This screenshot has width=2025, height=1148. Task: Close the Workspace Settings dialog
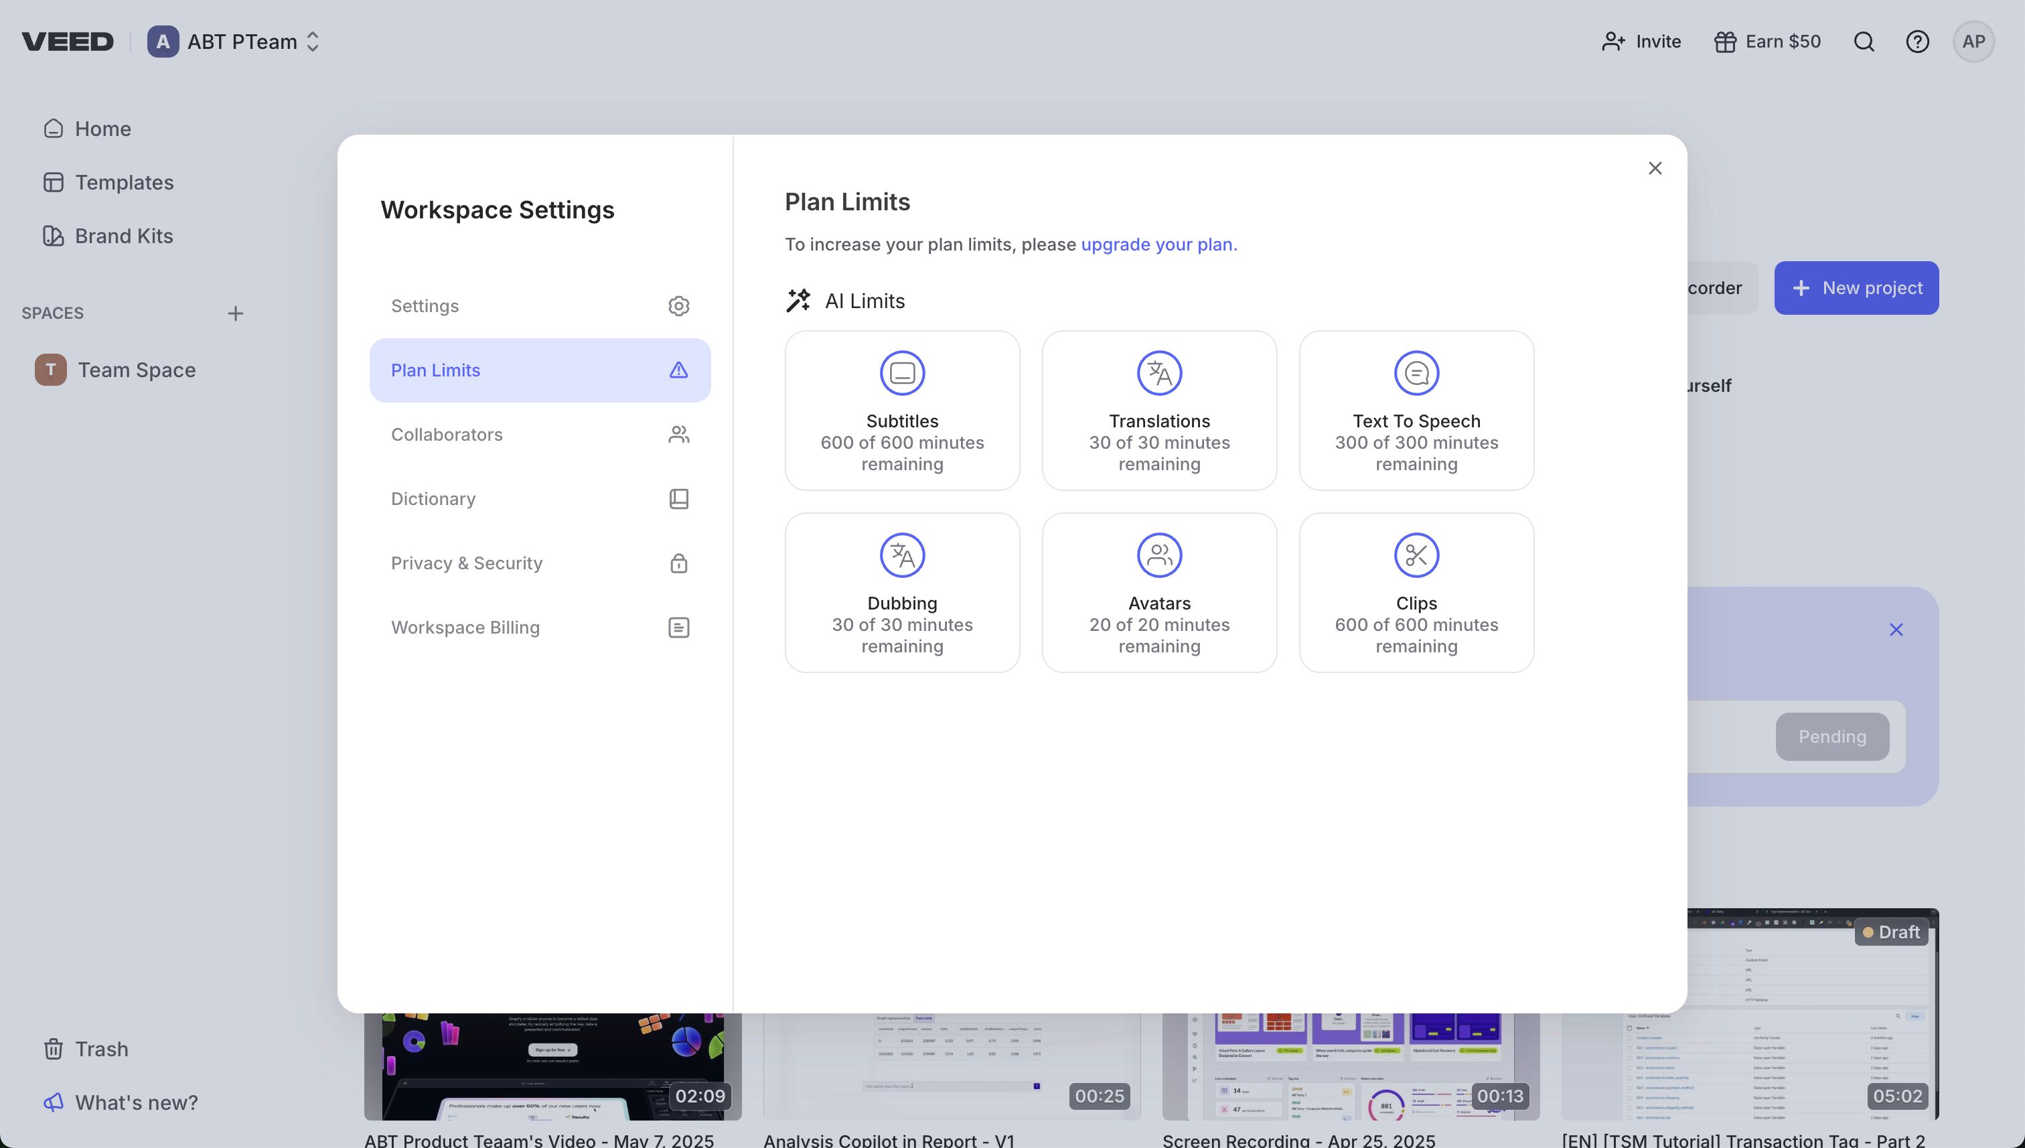1655,168
